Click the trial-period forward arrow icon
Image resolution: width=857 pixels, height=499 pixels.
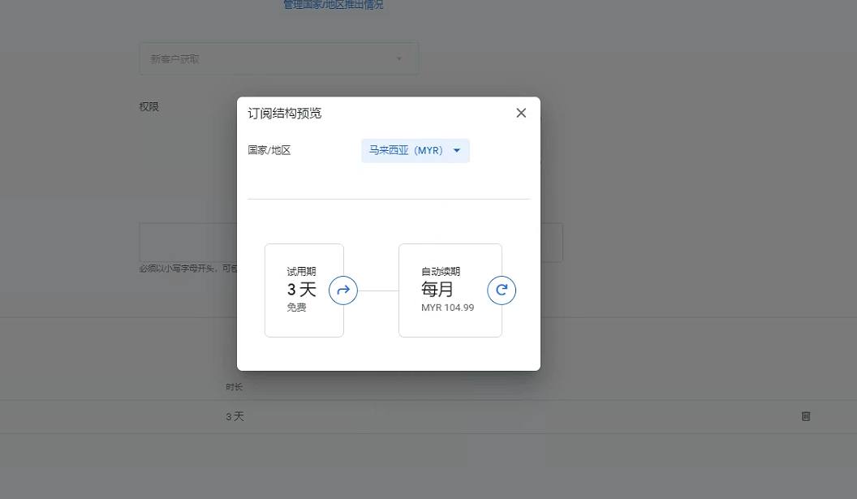click(x=343, y=290)
